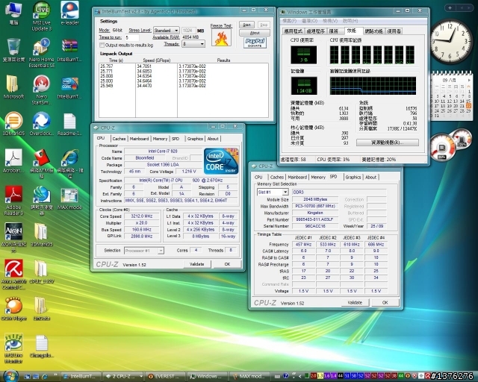
Task: Open the Overclock desktop shortcut
Action: (x=42, y=124)
